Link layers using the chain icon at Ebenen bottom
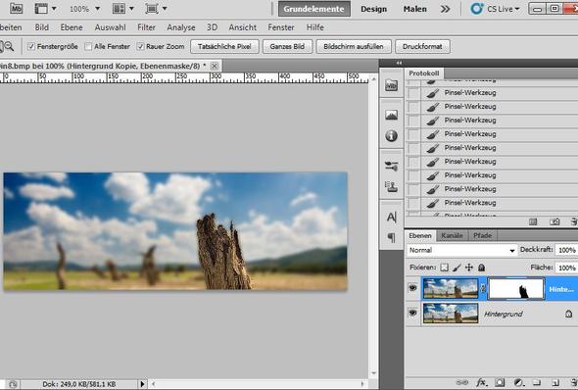This screenshot has width=578, height=390. coord(462,382)
